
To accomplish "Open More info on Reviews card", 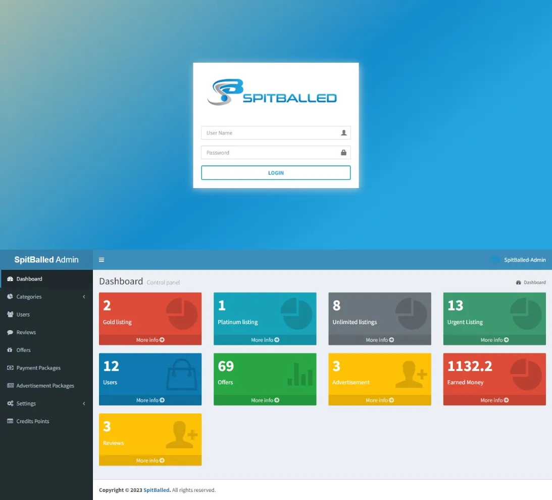I will pos(150,461).
